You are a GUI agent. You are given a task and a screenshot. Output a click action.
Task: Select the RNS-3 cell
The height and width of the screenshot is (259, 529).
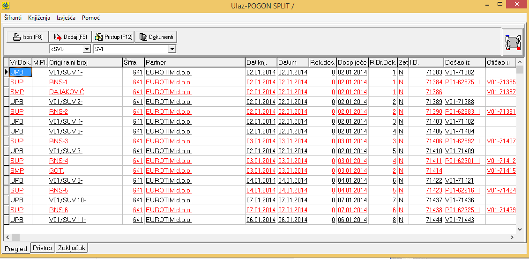point(85,141)
